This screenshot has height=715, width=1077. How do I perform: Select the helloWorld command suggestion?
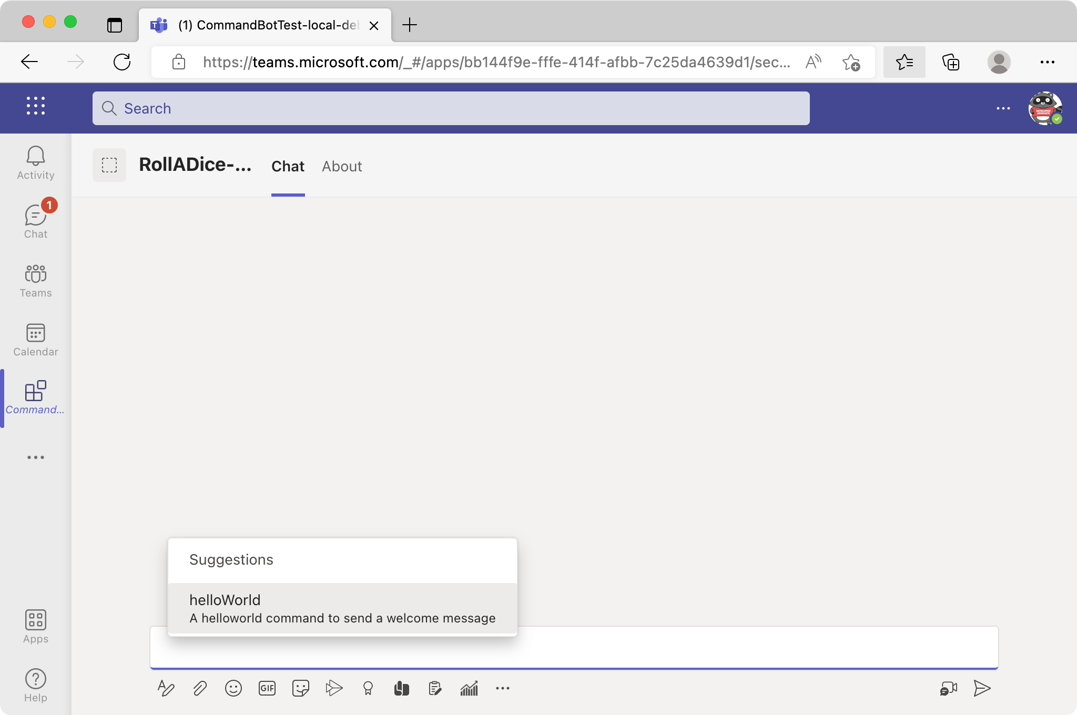[342, 609]
